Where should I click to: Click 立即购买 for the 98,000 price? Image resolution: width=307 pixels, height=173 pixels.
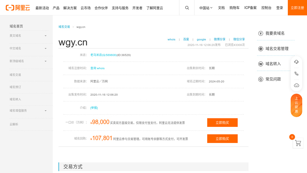(223, 123)
